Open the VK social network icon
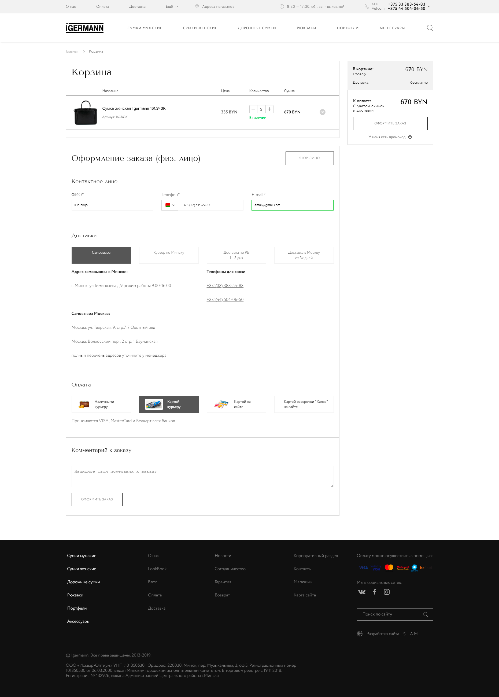 pos(362,592)
